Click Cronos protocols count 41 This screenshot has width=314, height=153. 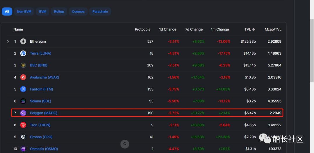(x=151, y=137)
